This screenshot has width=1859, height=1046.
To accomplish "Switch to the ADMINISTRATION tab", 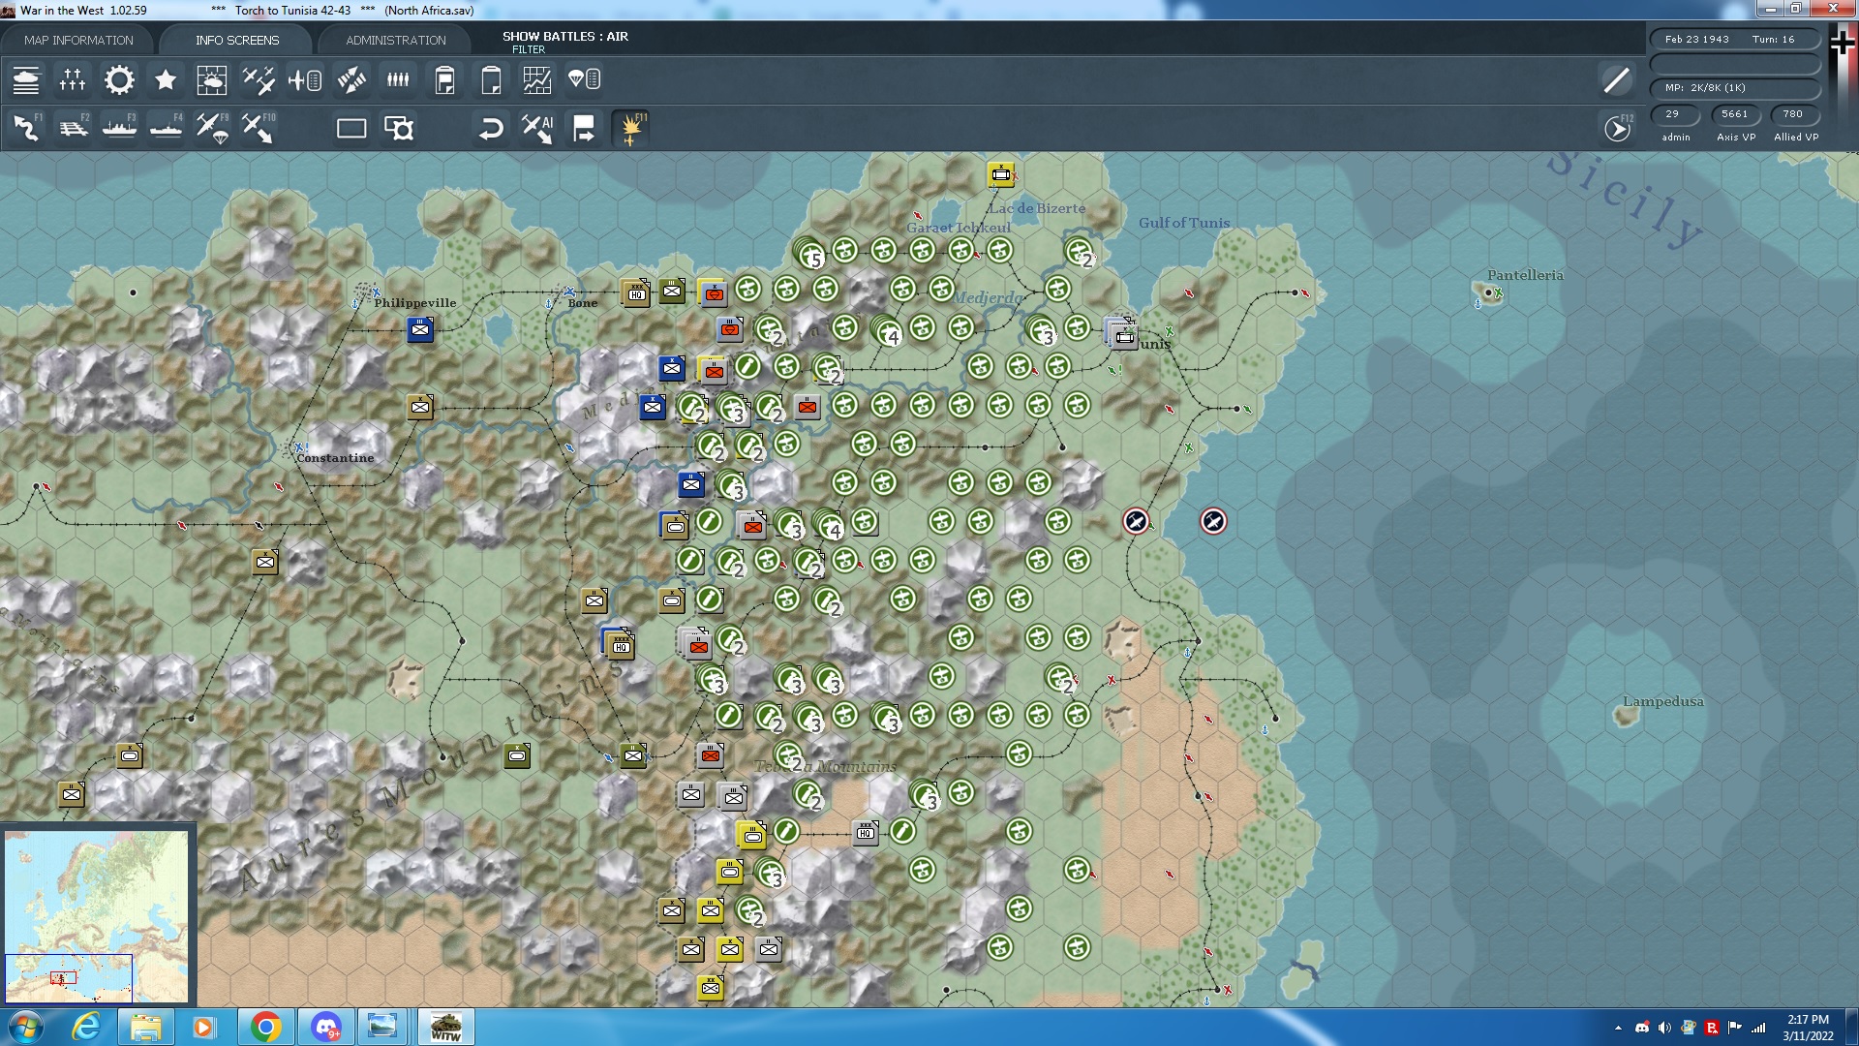I will coord(393,40).
